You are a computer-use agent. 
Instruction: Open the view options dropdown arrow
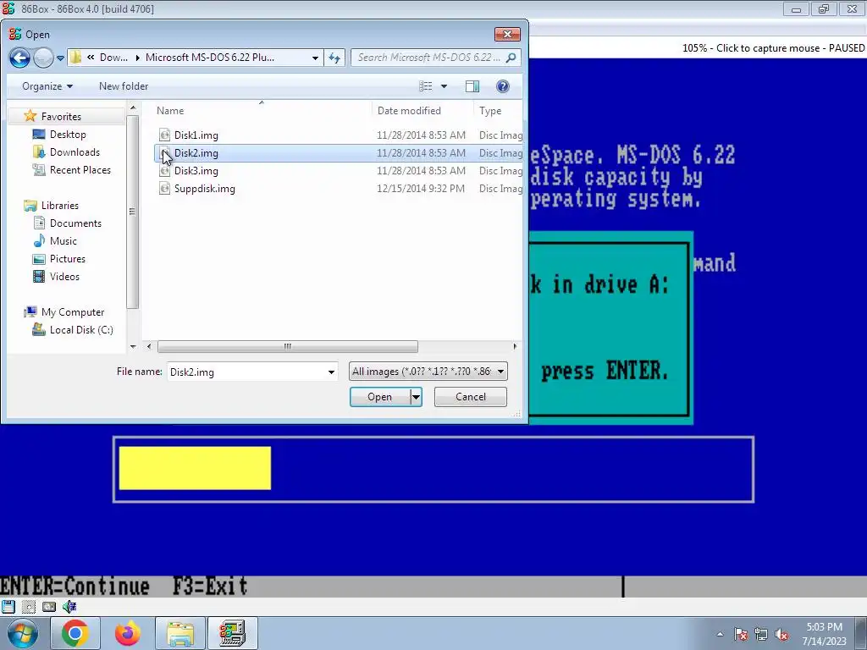[x=444, y=86]
